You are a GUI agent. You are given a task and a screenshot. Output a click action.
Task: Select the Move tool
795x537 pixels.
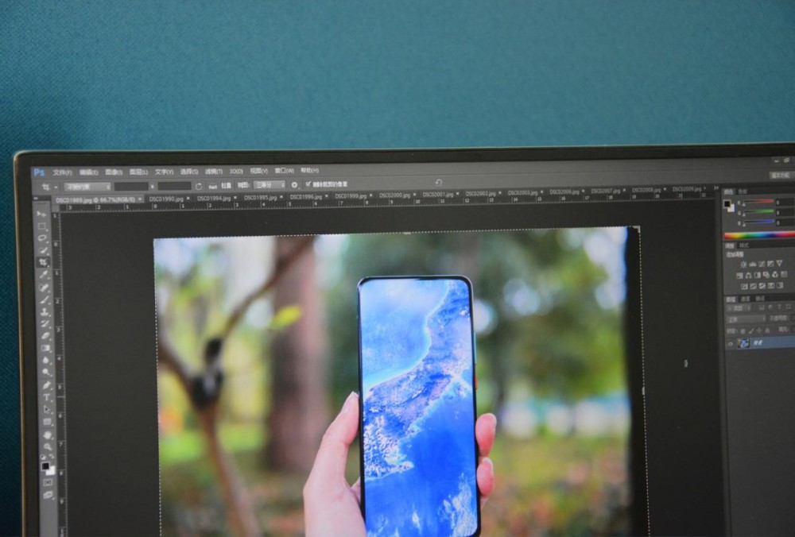[x=41, y=214]
